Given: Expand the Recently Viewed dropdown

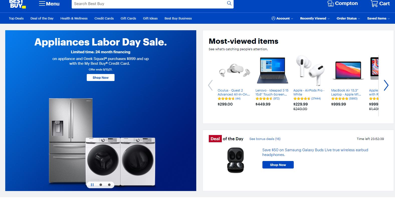Looking at the screenshot, I should click(315, 18).
